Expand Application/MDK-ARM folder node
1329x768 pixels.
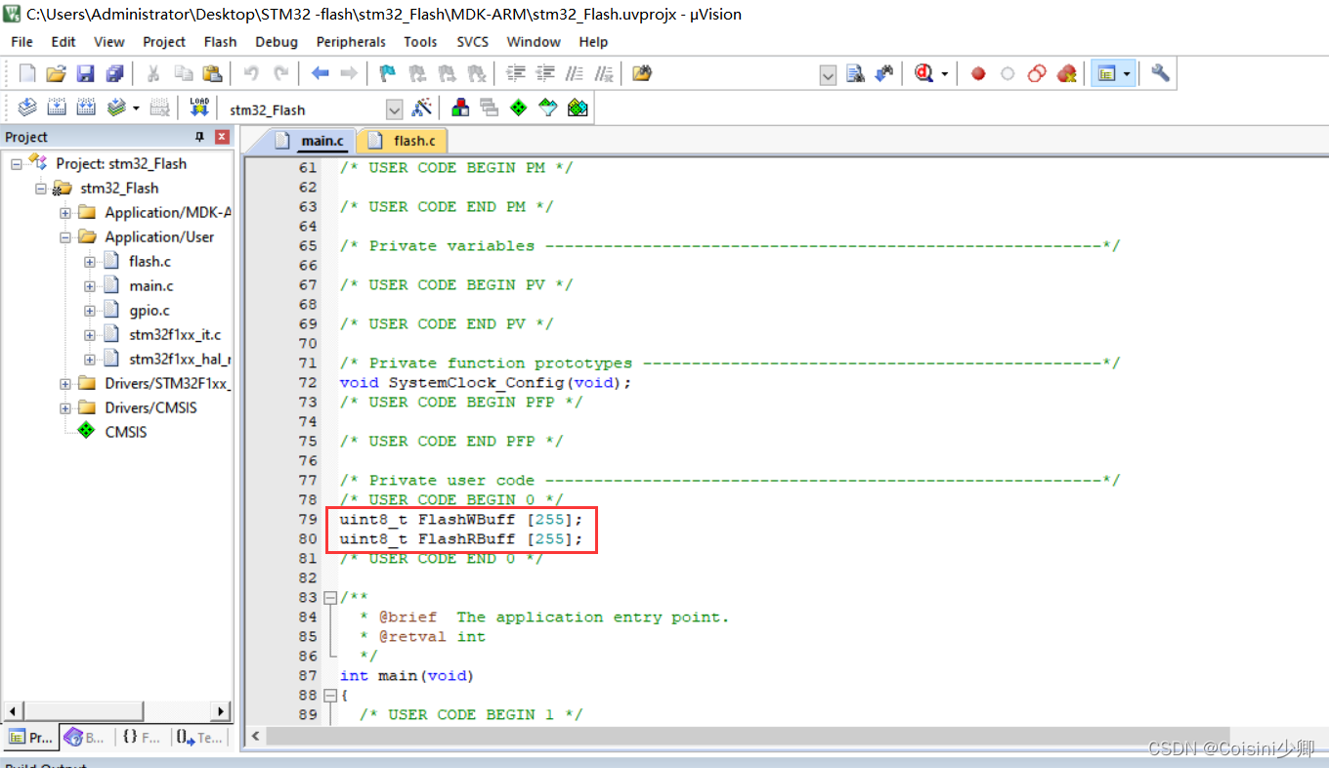click(65, 213)
